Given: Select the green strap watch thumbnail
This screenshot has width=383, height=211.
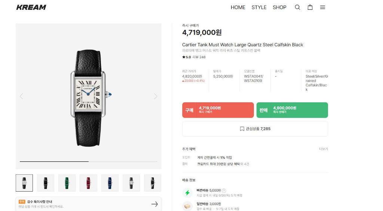Looking at the screenshot, I should 67,183.
